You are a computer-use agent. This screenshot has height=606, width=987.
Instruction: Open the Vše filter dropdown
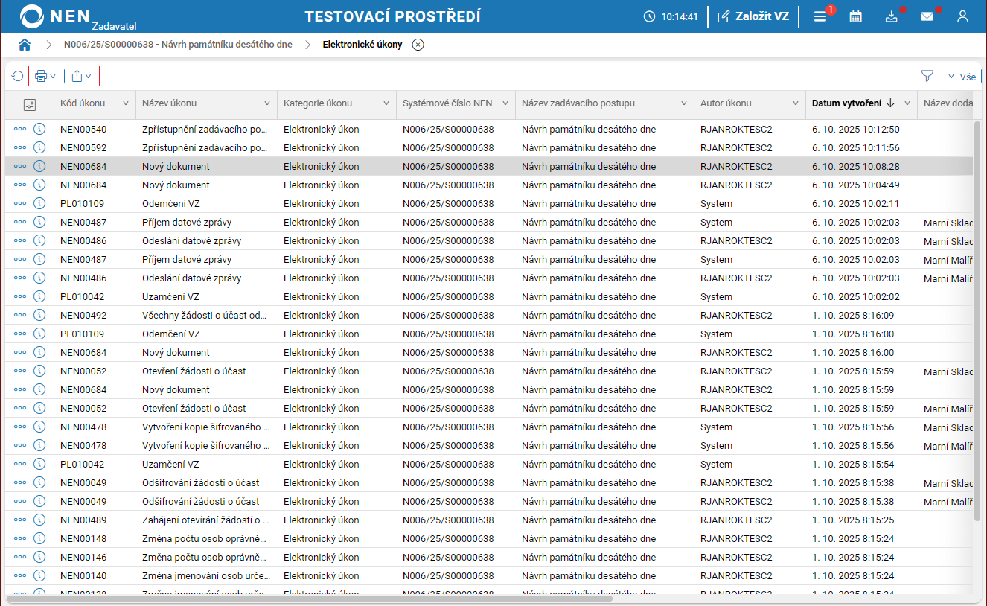click(962, 76)
